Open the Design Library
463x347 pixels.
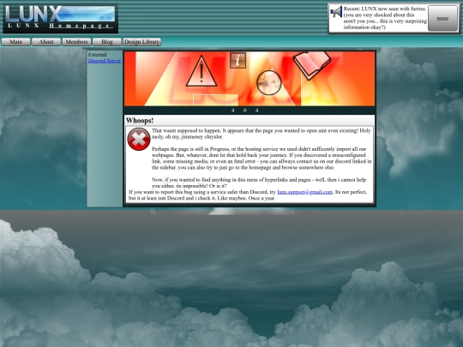coord(141,42)
